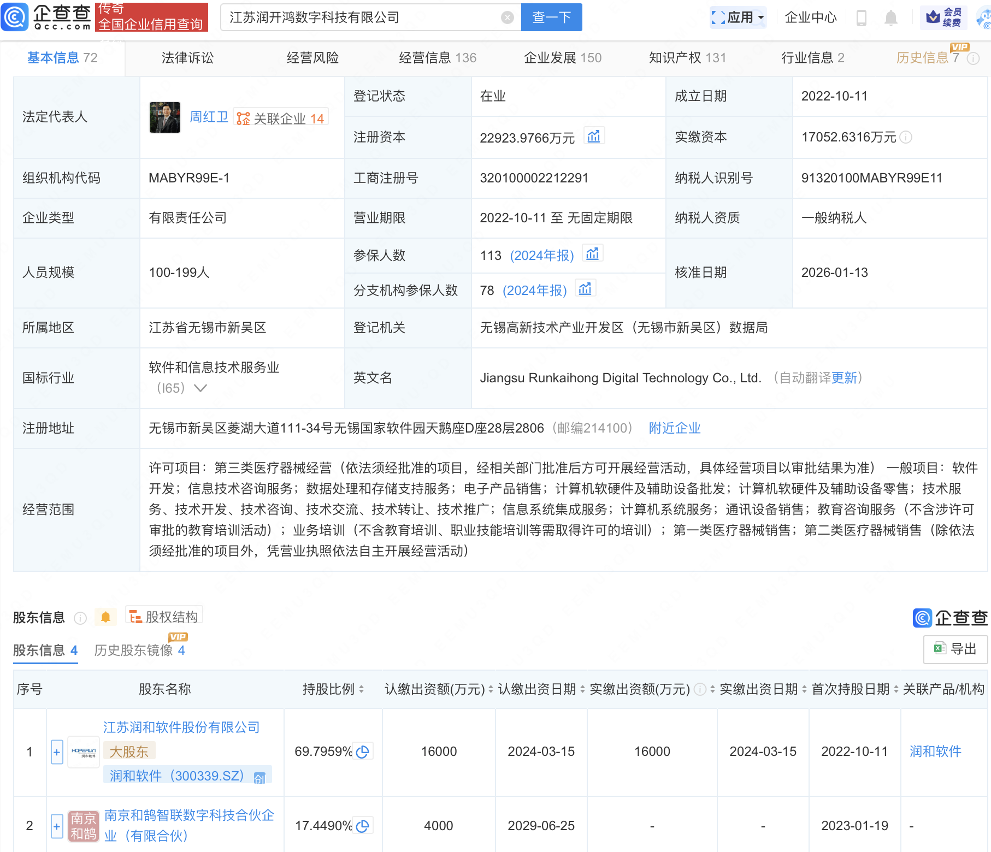Open the 应用 dropdown menu
The image size is (991, 852).
738,17
